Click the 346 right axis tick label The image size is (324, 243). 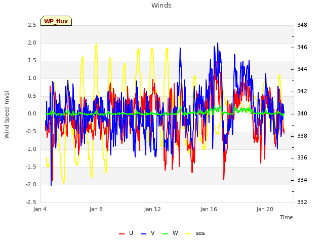302,47
